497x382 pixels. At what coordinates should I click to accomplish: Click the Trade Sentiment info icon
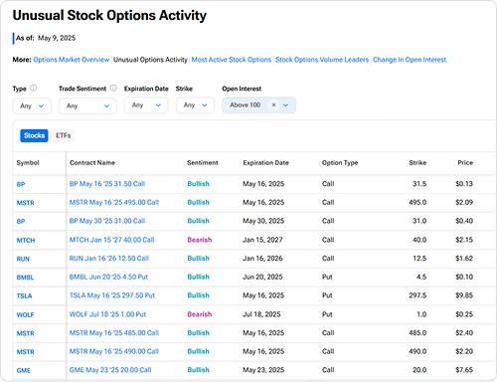[x=113, y=89]
